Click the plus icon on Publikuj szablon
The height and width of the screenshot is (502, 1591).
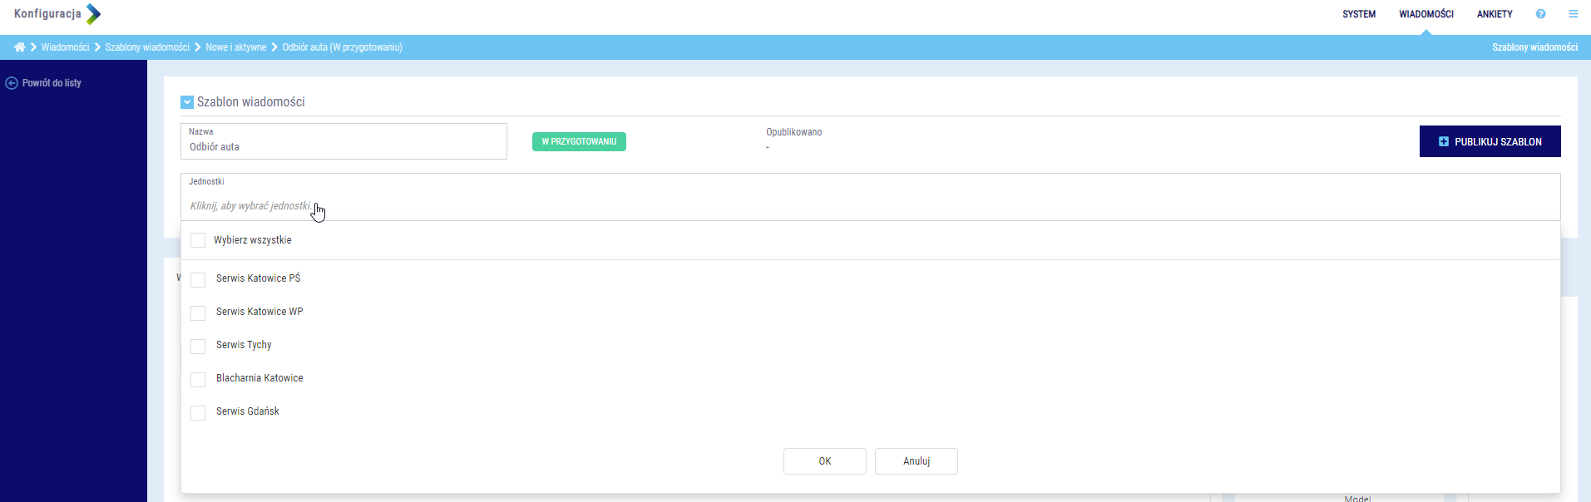tap(1443, 142)
